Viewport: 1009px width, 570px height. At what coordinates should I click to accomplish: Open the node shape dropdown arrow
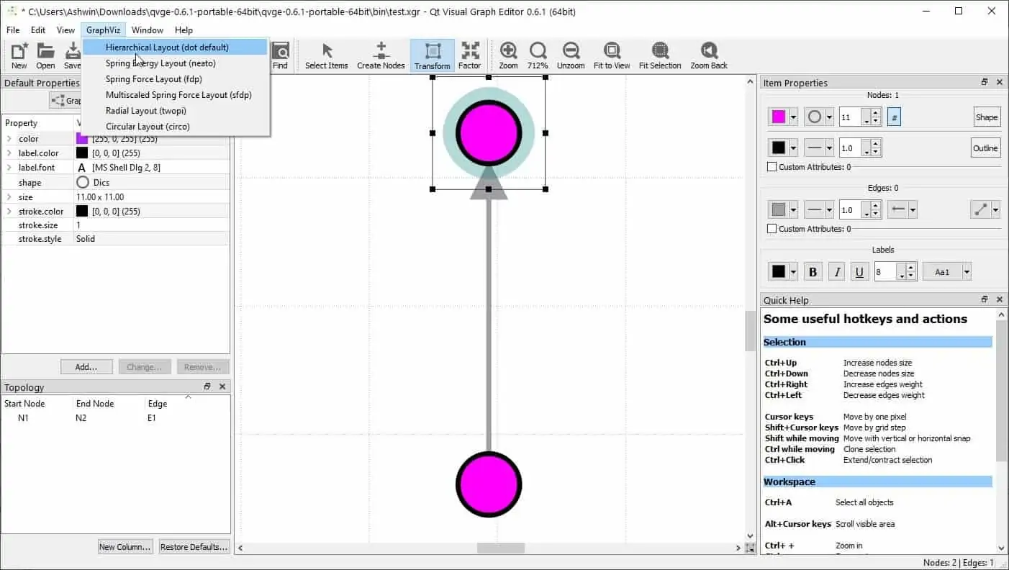pyautogui.click(x=830, y=117)
